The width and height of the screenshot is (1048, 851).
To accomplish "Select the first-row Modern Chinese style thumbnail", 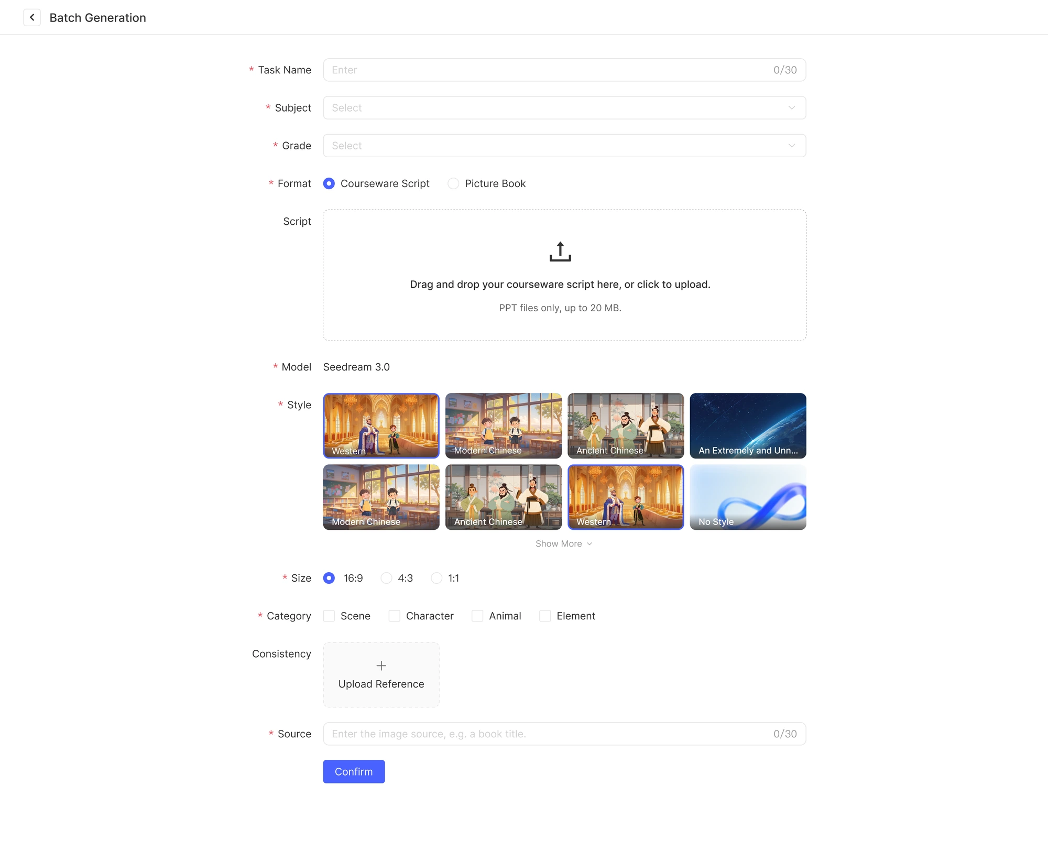I will click(x=504, y=425).
